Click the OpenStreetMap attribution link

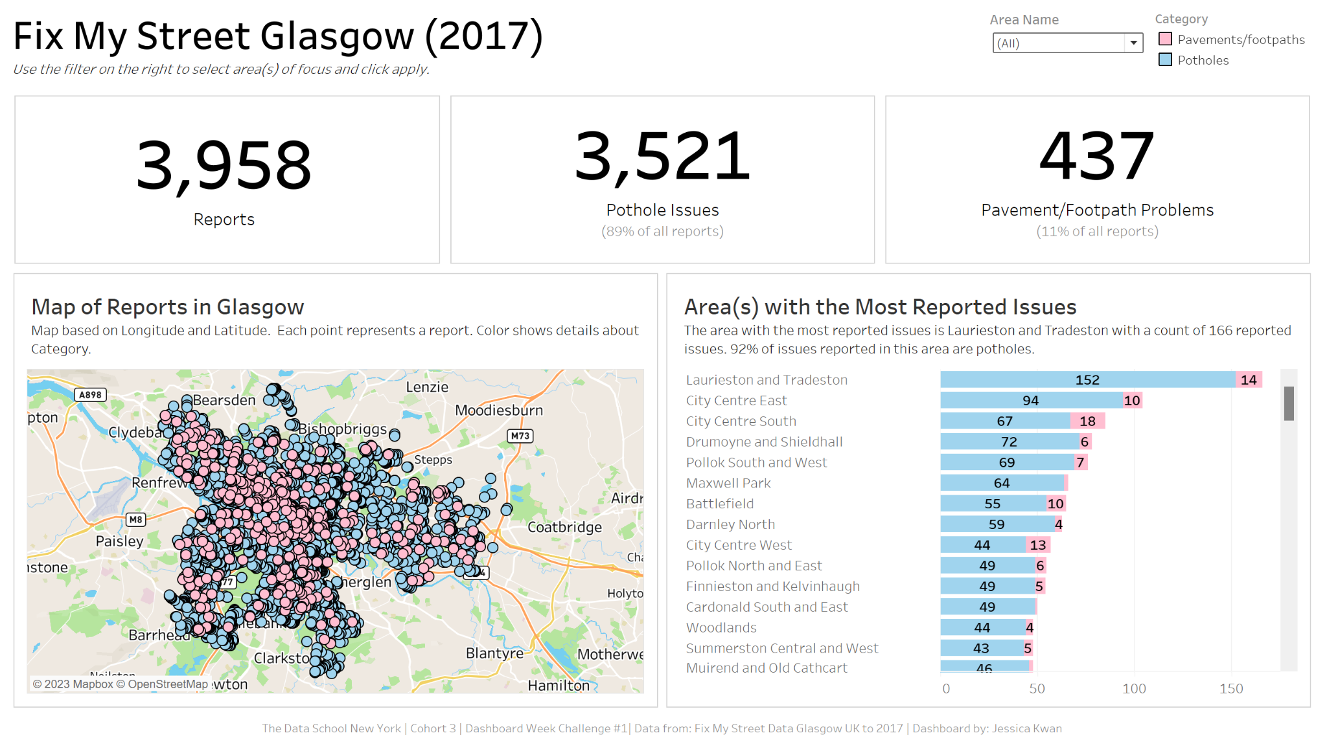(167, 684)
